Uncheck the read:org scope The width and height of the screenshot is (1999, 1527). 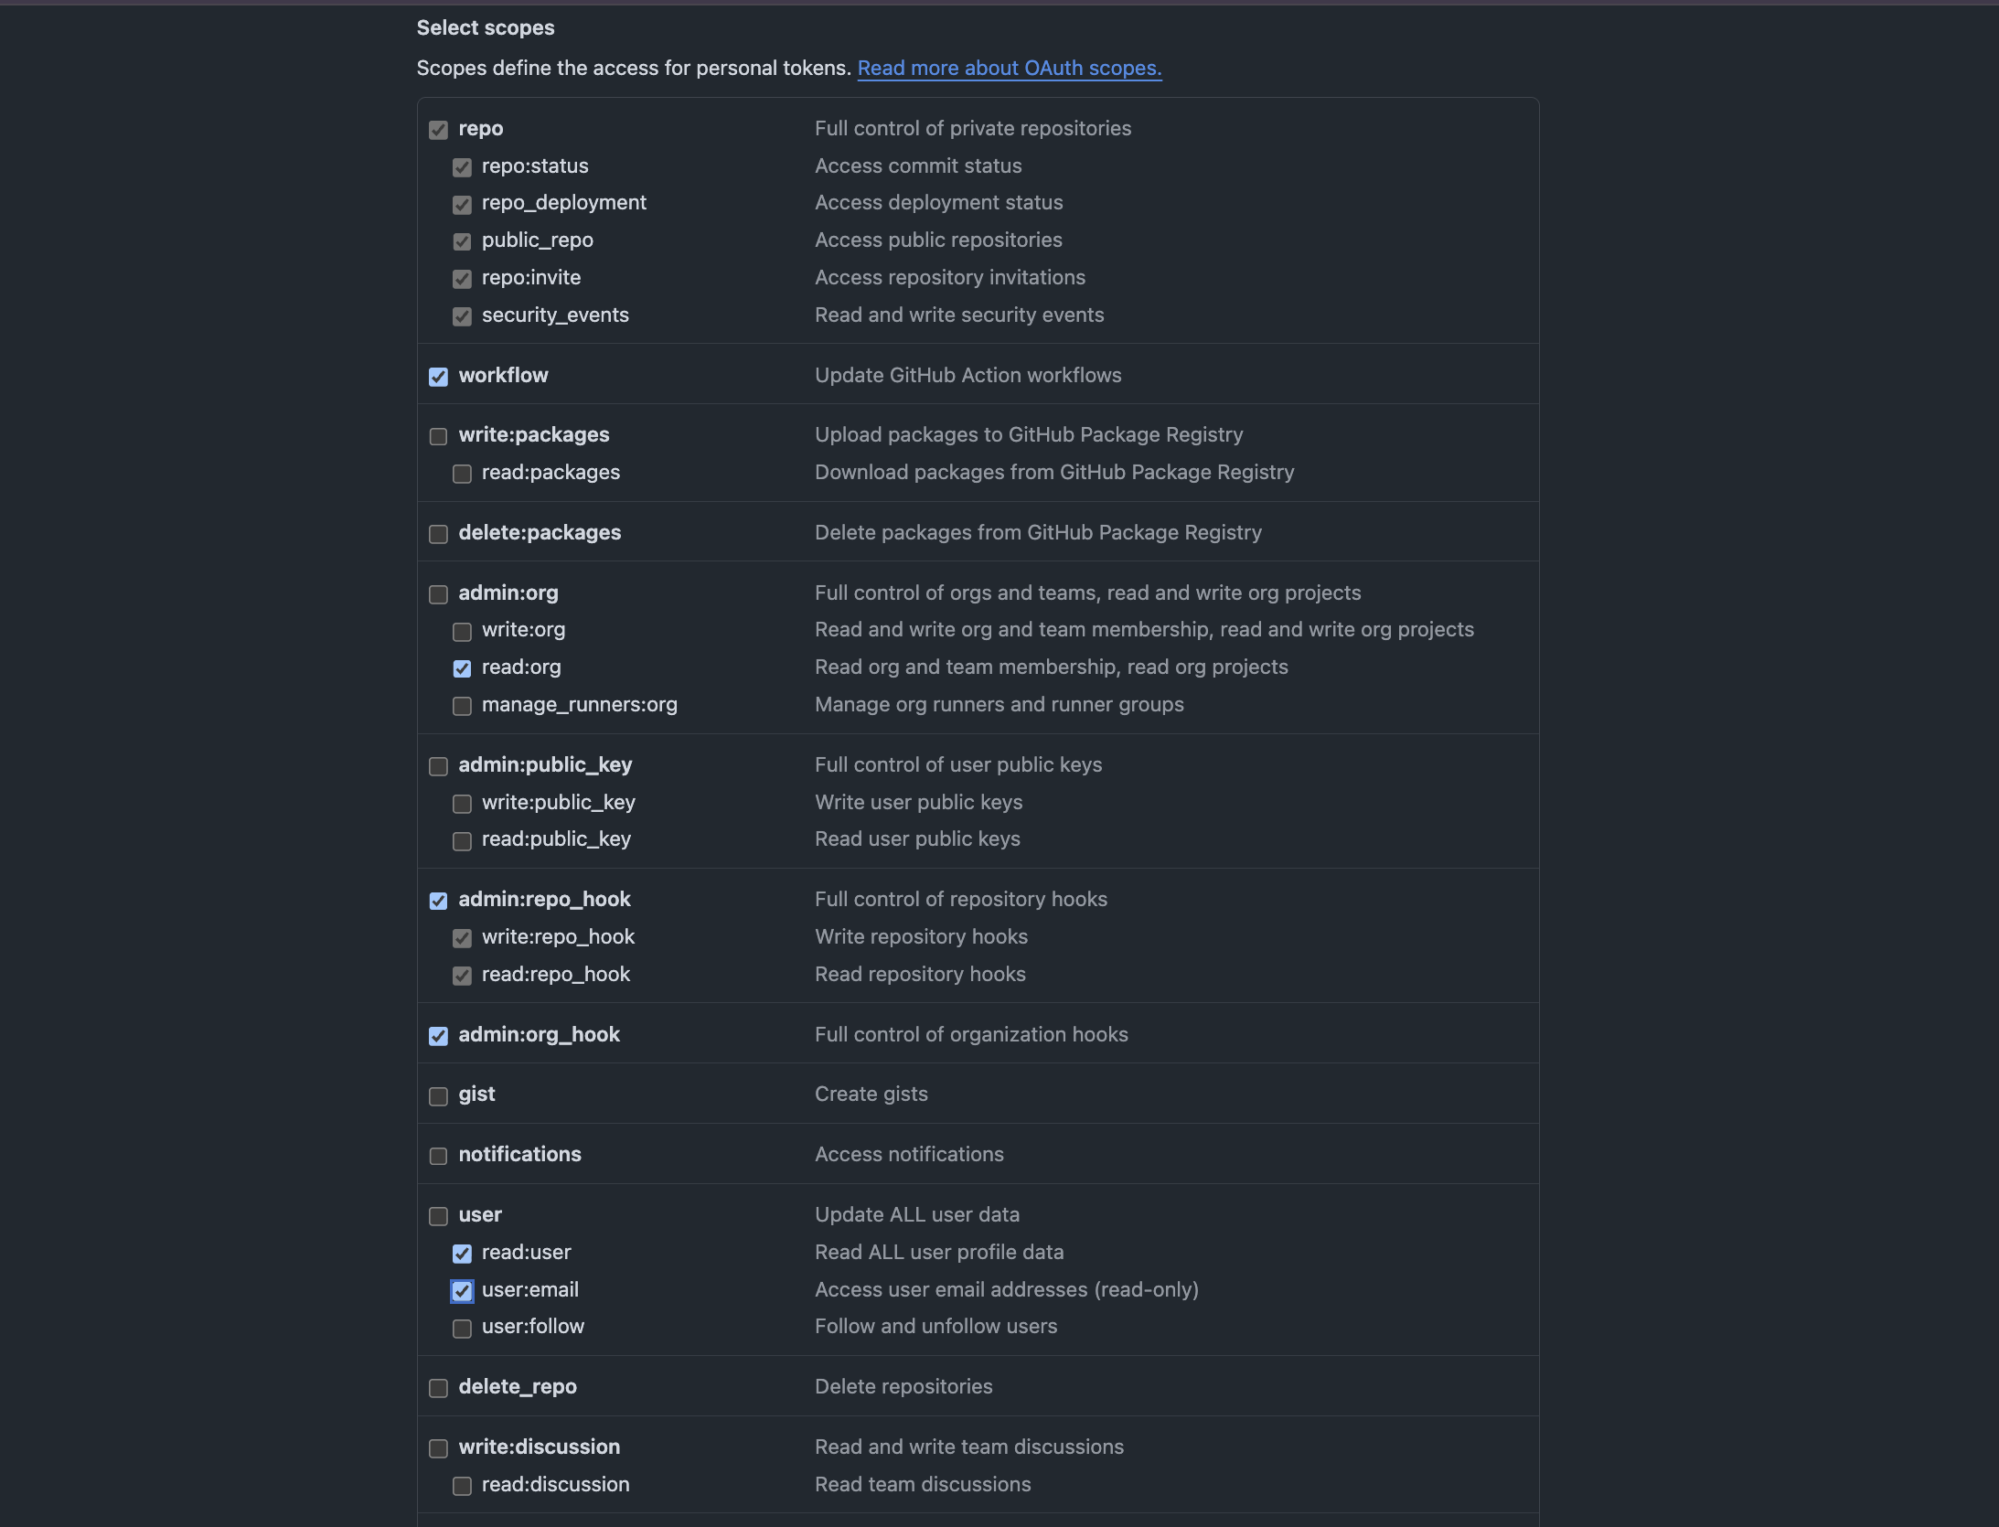coord(462,668)
